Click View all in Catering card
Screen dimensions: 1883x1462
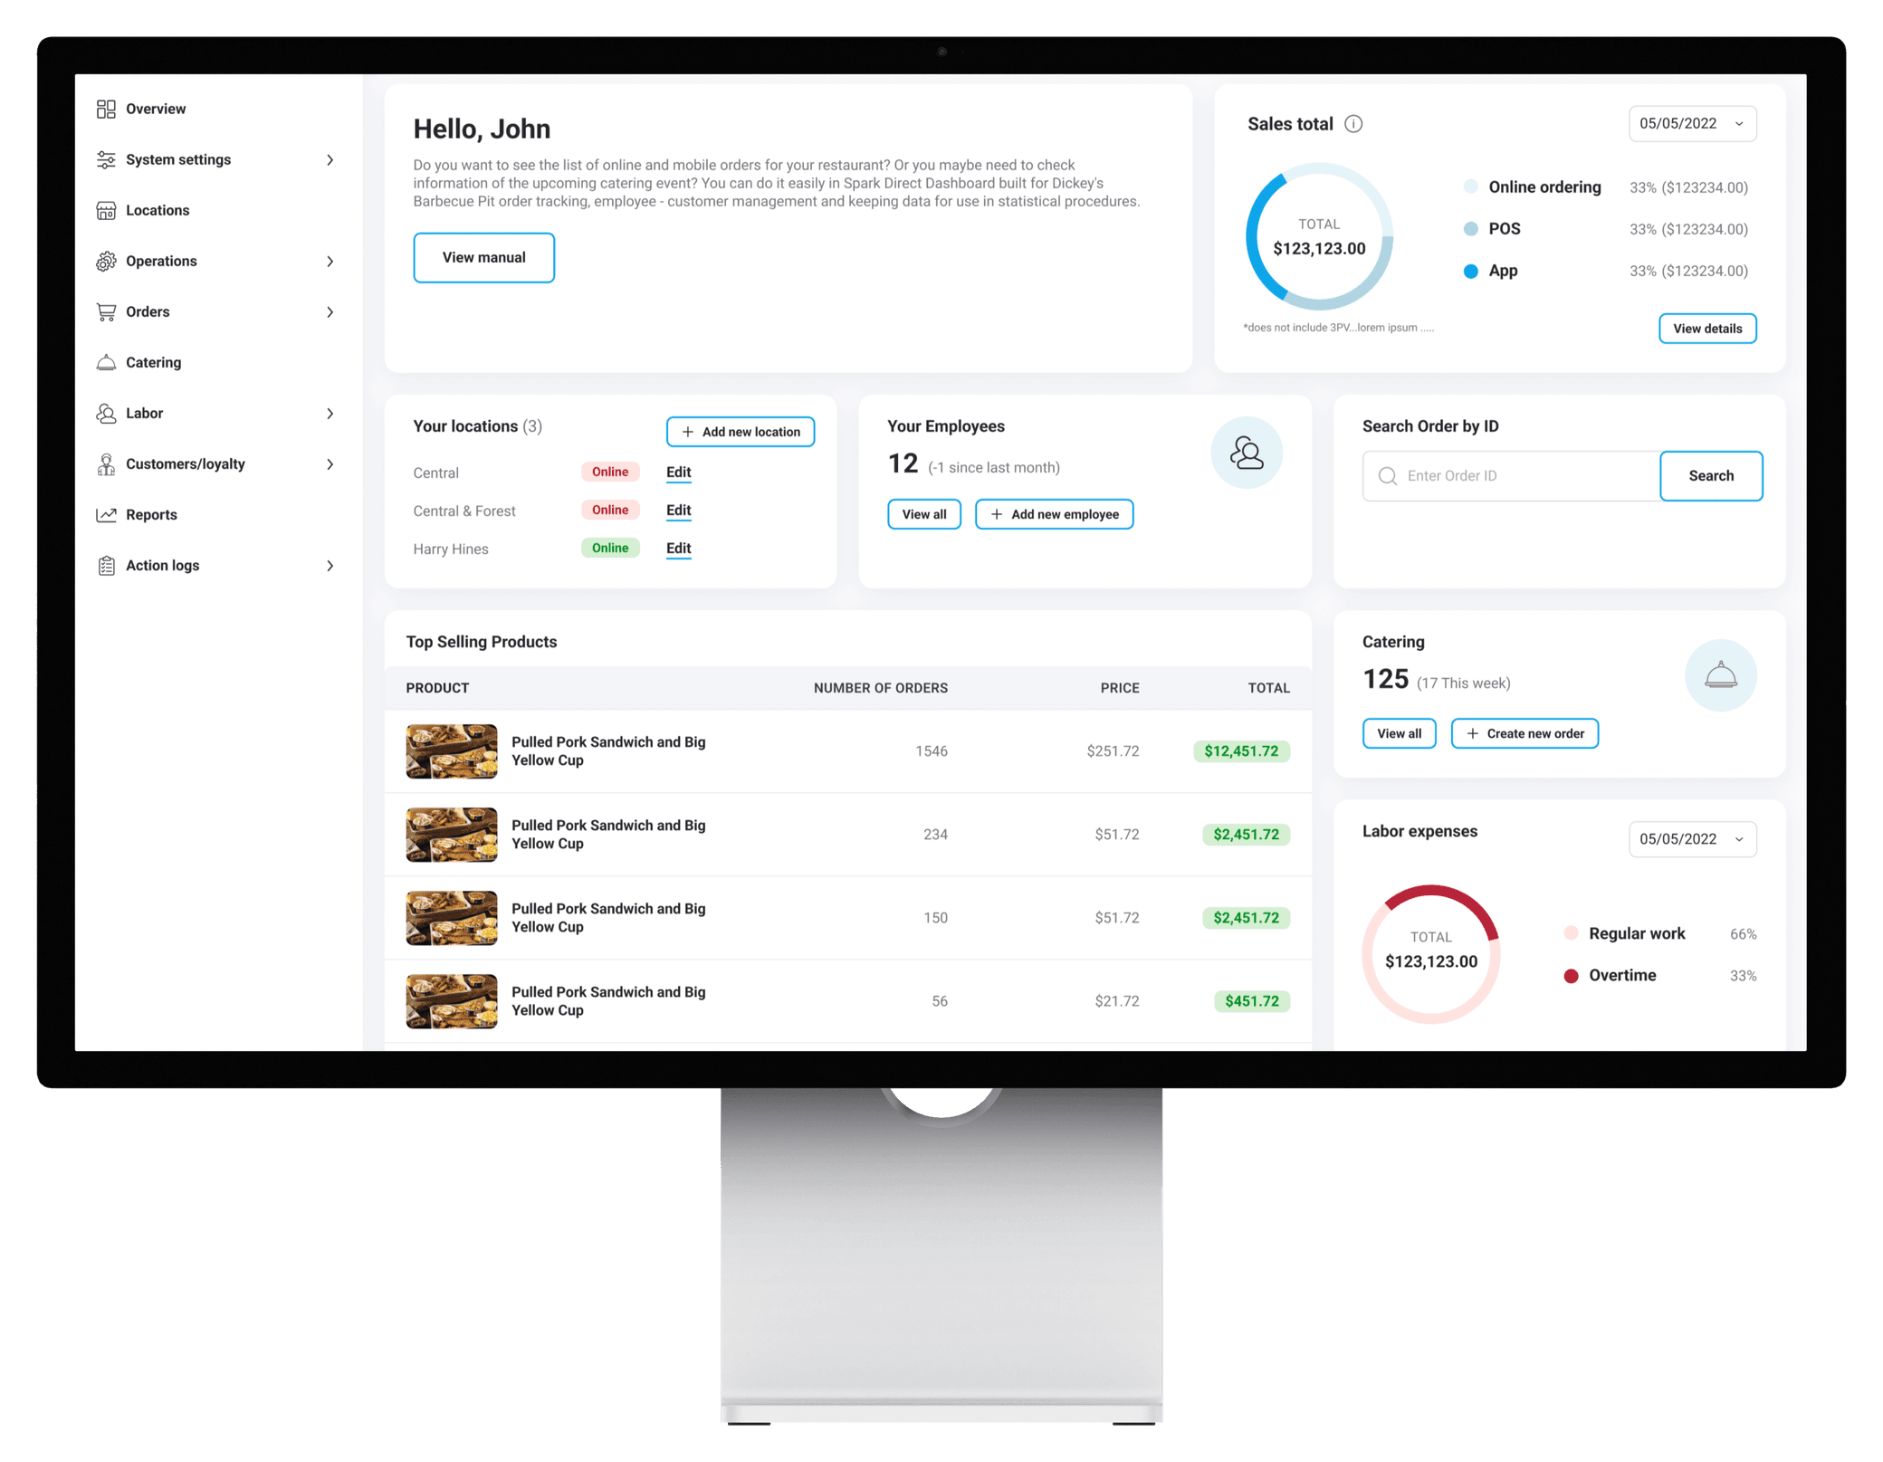[1399, 733]
